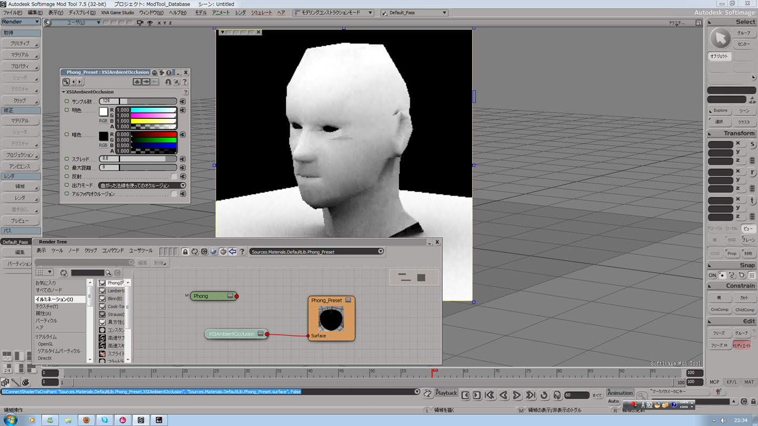This screenshot has height=426, width=758.
Task: Collapse the XSIAmbientOcclusion section
Action: (x=64, y=92)
